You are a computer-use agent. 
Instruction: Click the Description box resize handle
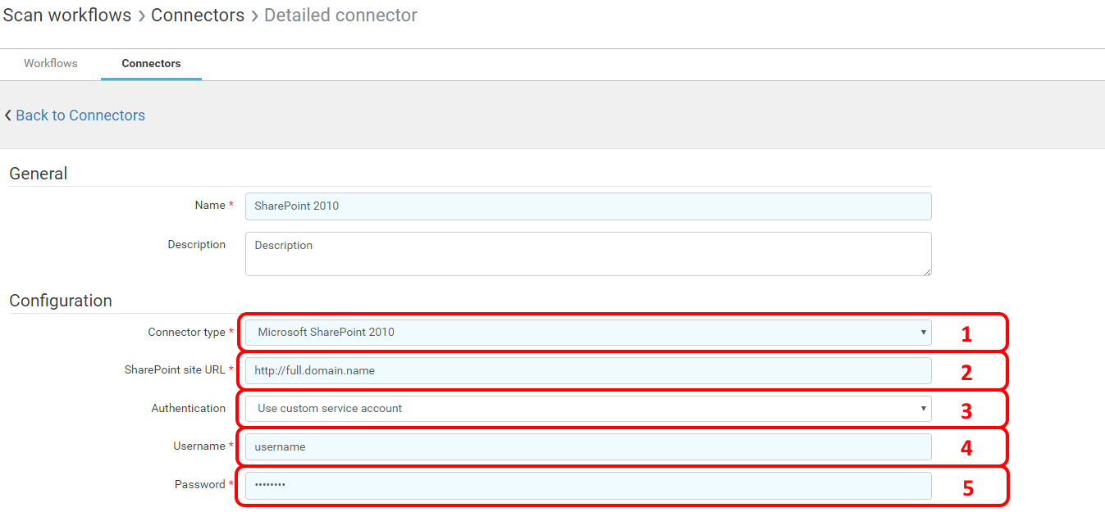pos(927,271)
